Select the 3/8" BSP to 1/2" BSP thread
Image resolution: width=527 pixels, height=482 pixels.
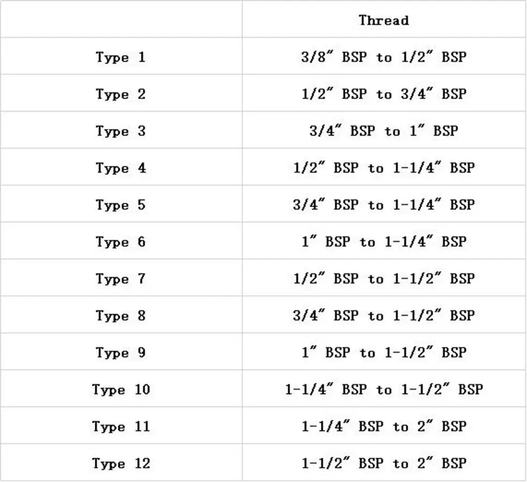coord(383,57)
